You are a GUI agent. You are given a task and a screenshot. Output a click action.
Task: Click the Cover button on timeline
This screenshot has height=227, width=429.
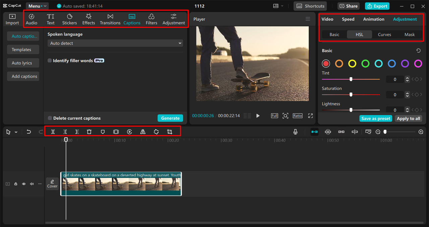[x=52, y=184]
